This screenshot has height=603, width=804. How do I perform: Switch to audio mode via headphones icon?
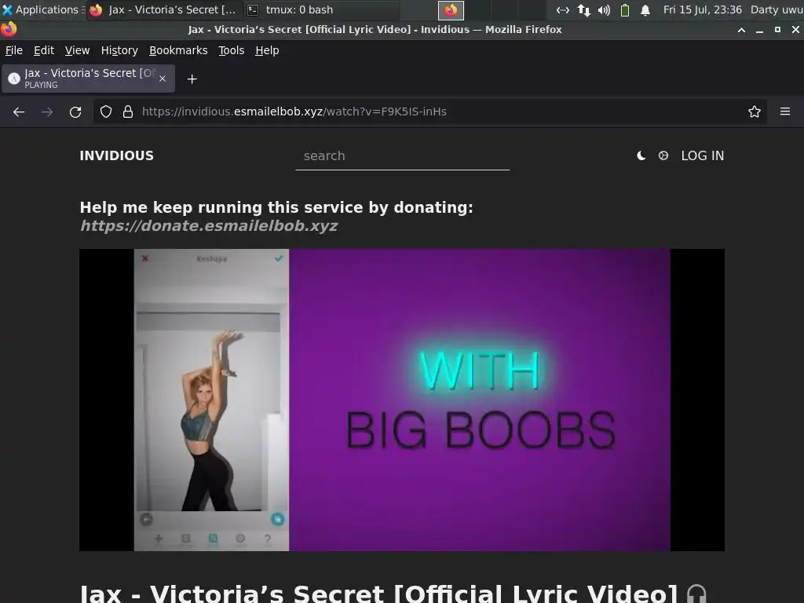tap(696, 594)
